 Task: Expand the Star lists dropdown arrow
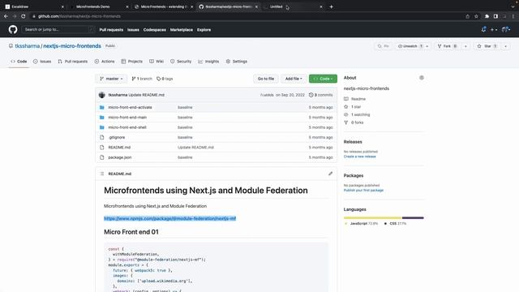(505, 46)
